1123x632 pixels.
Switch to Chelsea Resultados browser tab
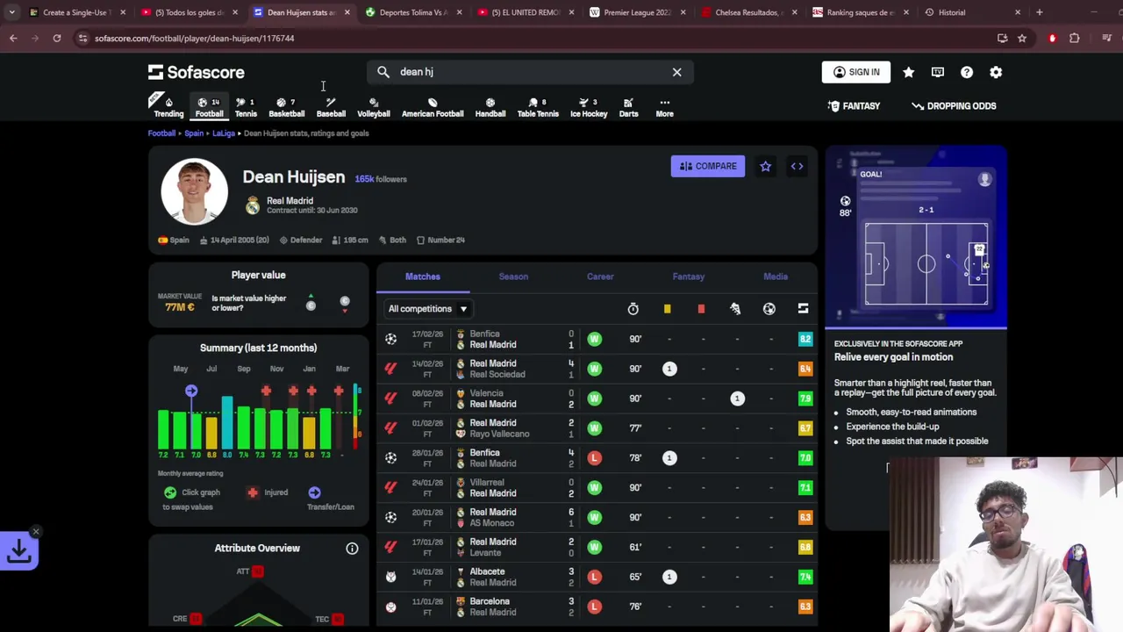pos(749,12)
